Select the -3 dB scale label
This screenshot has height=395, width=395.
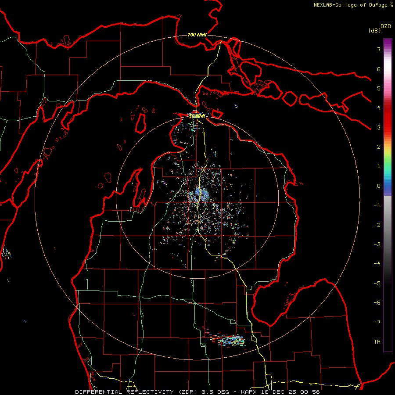[x=377, y=244]
